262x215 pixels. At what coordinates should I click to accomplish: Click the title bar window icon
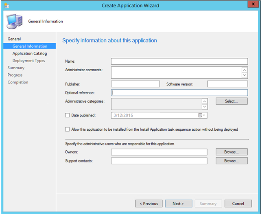(6, 6)
